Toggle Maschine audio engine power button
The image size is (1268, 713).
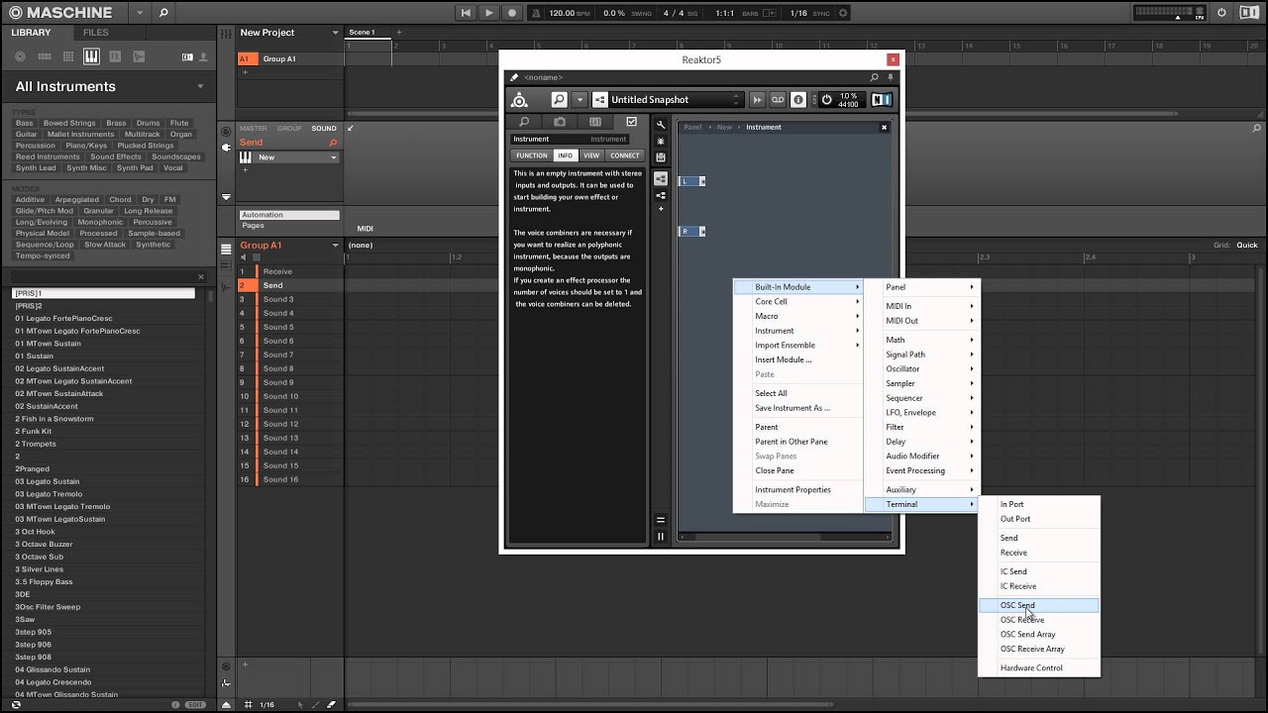coord(1221,13)
